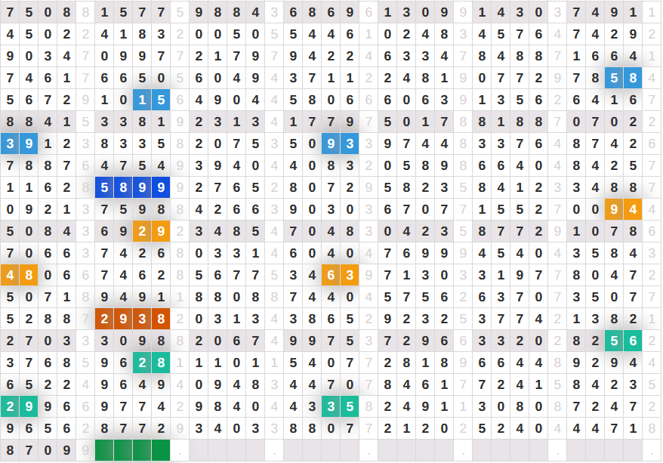Click the 4471 group near the bottom right

[x=604, y=428]
